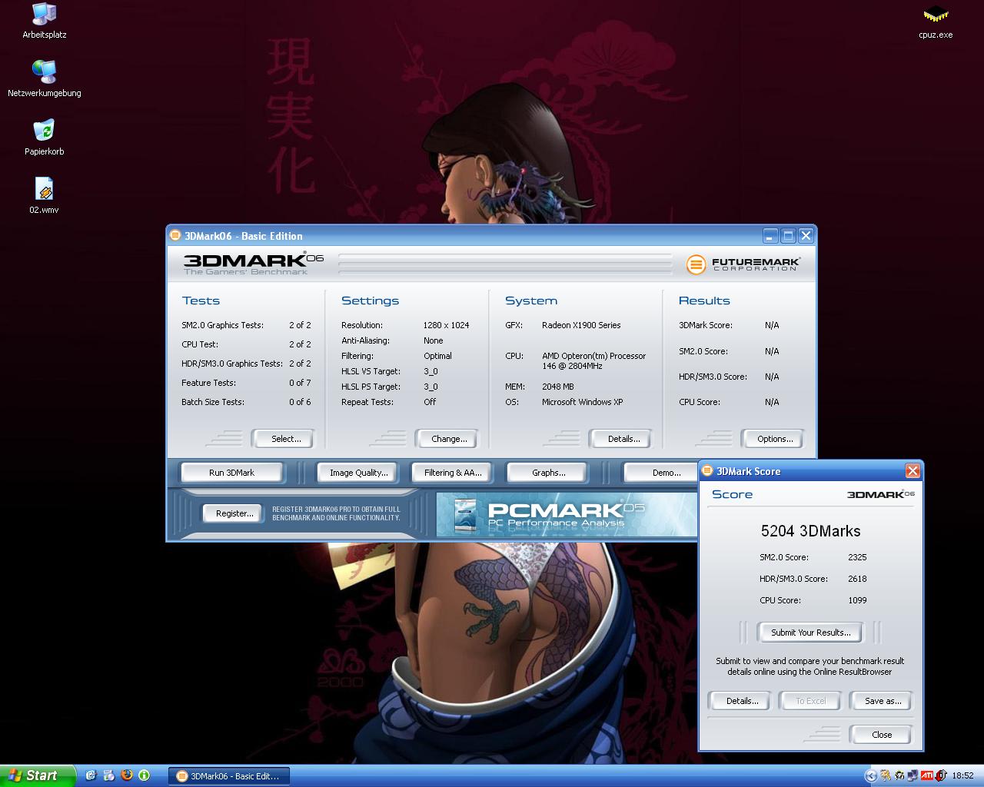984x787 pixels.
Task: Click the system clock 18:52
Action: click(962, 775)
